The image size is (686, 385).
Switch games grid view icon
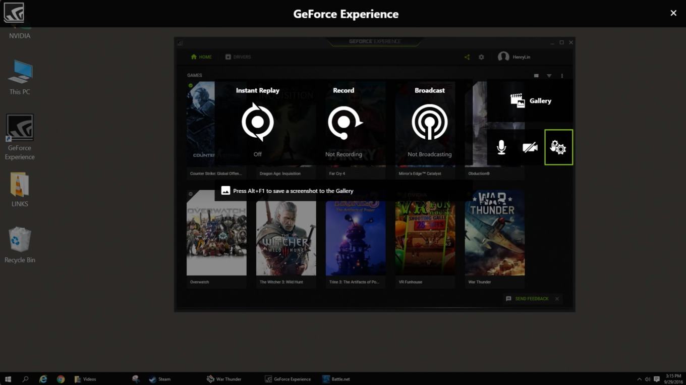pos(536,76)
